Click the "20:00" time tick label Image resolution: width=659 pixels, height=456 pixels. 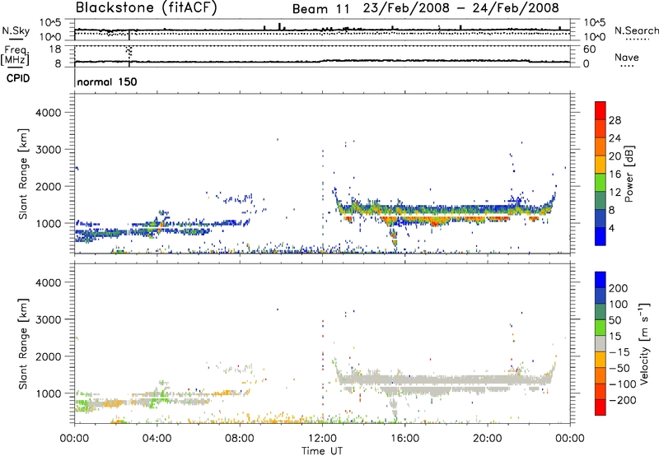pyautogui.click(x=488, y=439)
